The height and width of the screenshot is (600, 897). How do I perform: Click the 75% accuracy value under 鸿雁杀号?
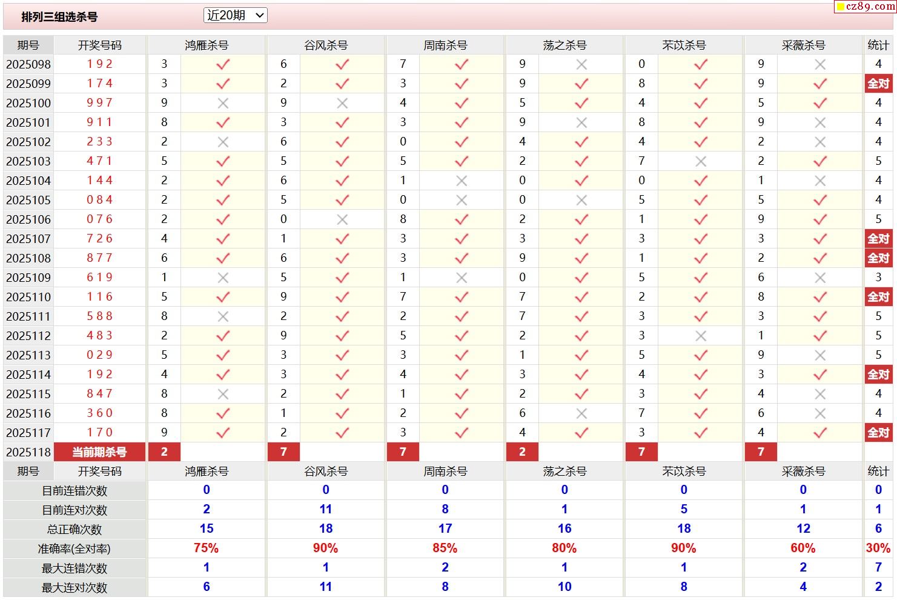(x=206, y=548)
